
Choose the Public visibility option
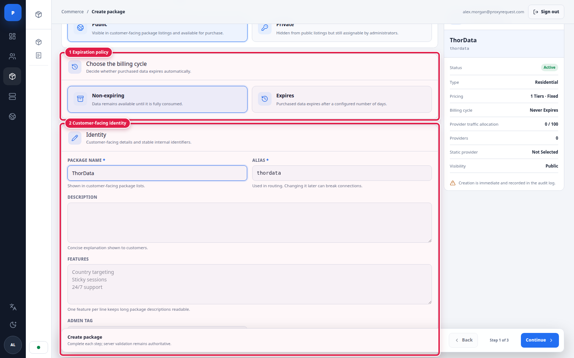(x=157, y=33)
